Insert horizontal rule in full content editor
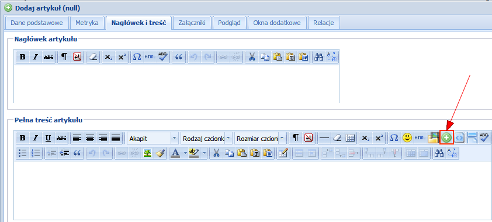The width and height of the screenshot is (492, 222). [324, 138]
